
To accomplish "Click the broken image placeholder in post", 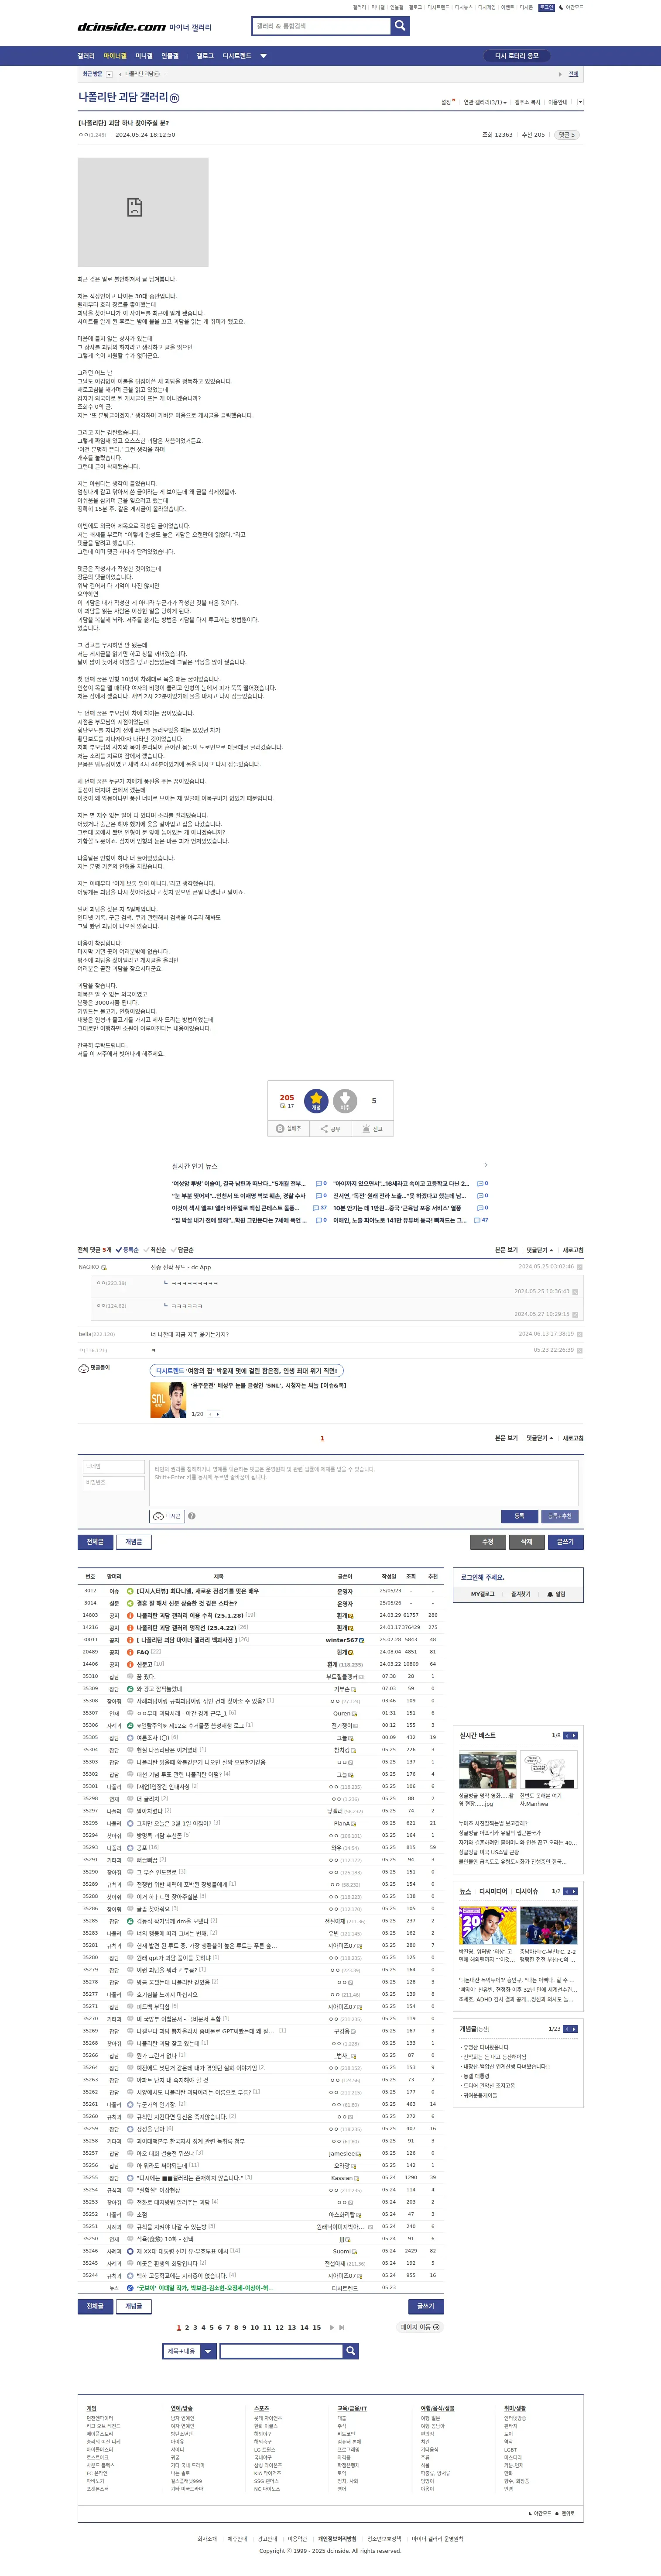I will click(x=143, y=212).
